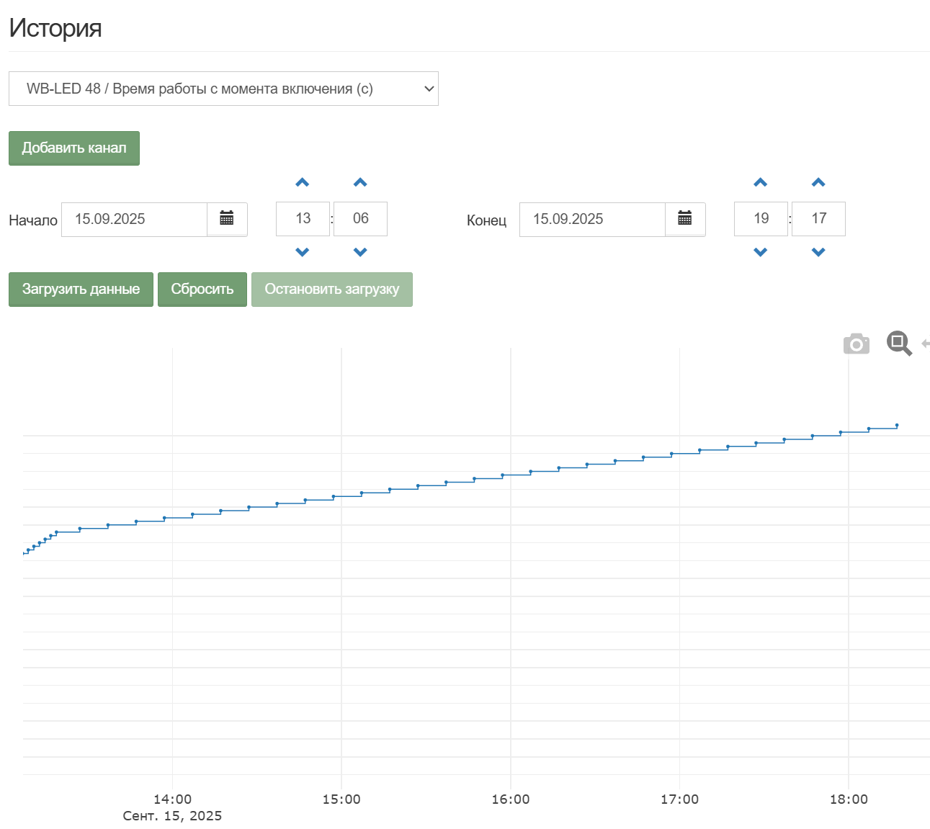The image size is (930, 829).
Task: Open the end date calendar picker
Action: [685, 219]
